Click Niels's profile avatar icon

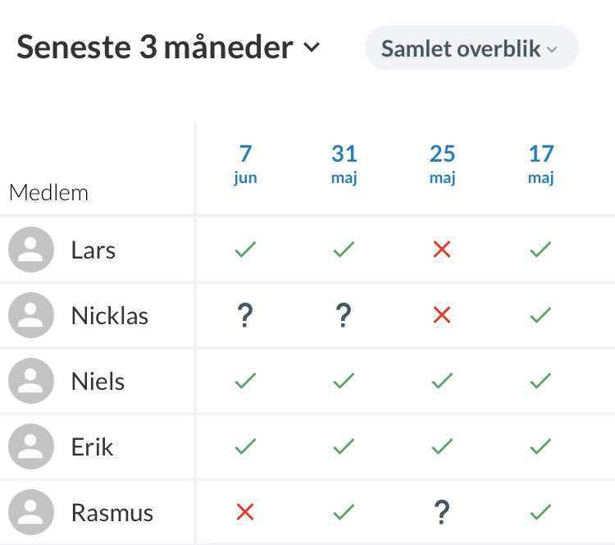(x=31, y=381)
